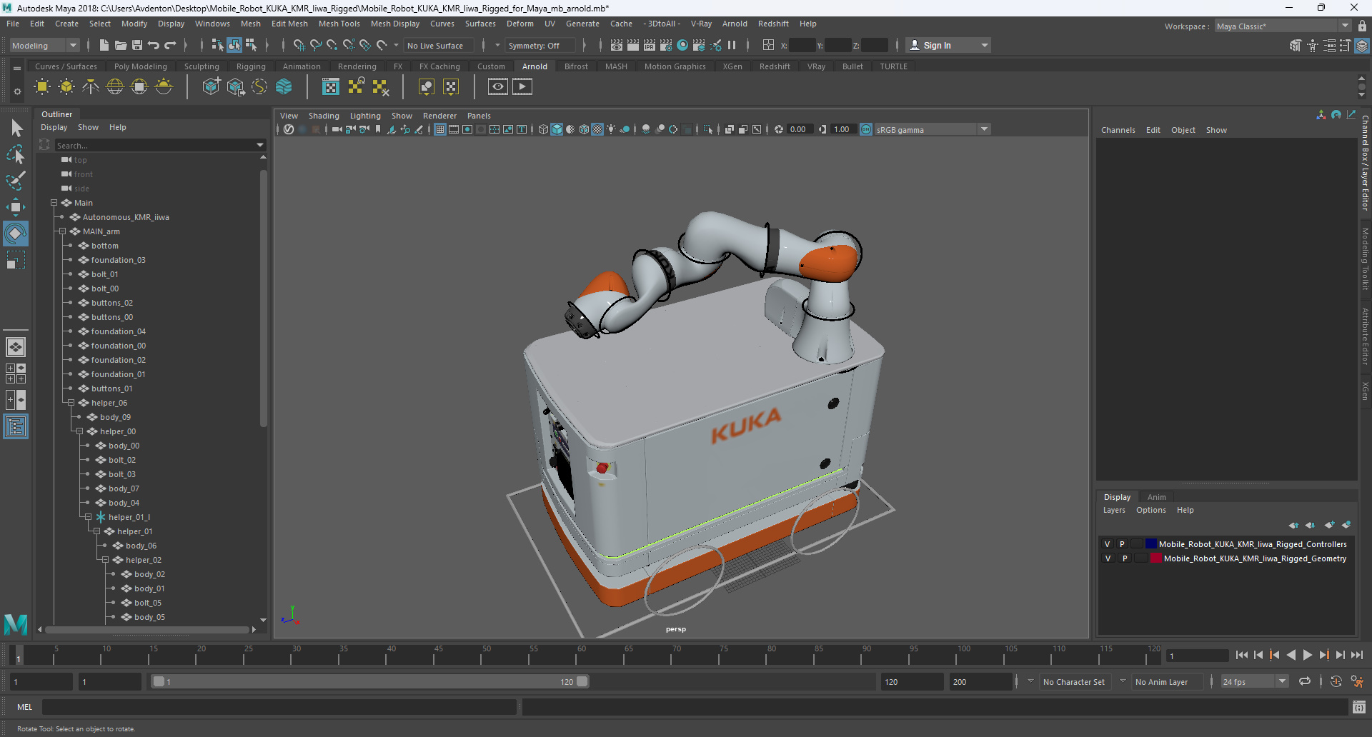Open the Mesh Tools menu

[x=339, y=24]
